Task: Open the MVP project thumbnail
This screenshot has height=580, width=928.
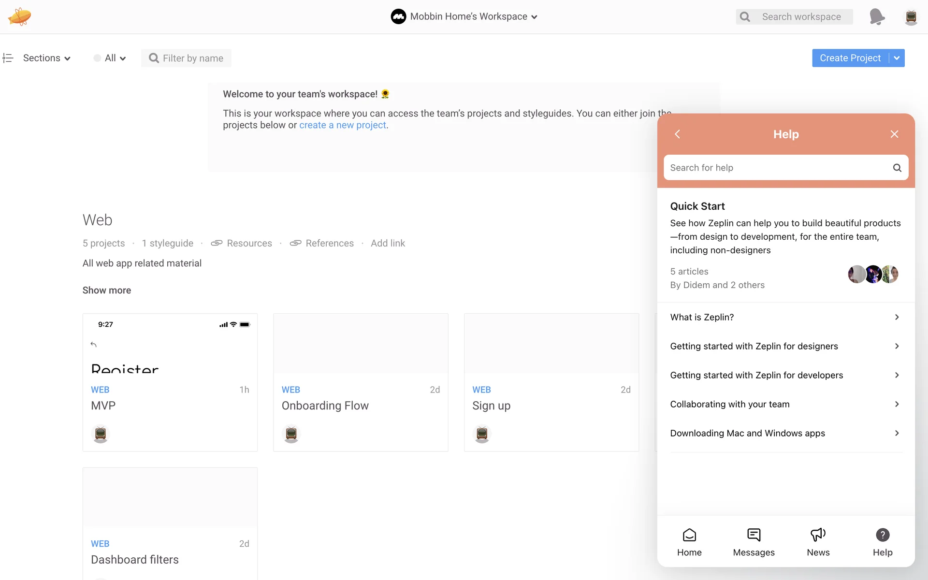Action: click(170, 344)
